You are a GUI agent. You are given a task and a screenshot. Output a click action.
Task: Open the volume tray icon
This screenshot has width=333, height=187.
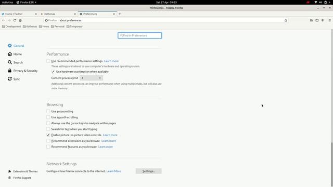click(x=321, y=2)
